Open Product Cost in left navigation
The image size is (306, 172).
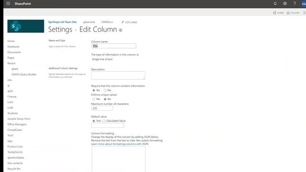[x=15, y=147]
